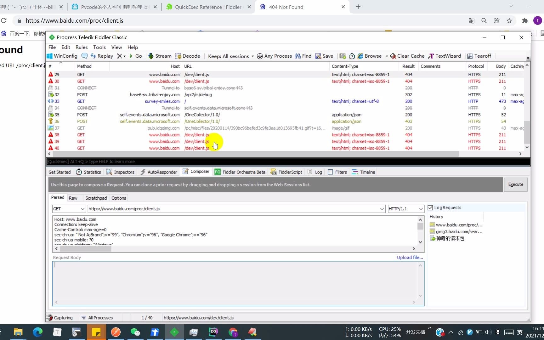The height and width of the screenshot is (340, 544).
Task: Sort sessions by Content-Type column header
Action: click(364, 66)
